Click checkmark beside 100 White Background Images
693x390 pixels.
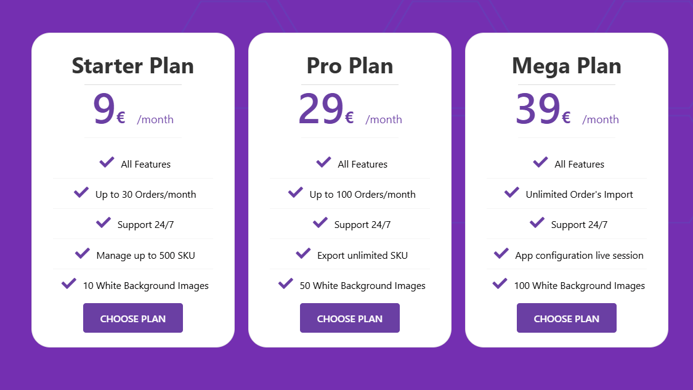click(500, 283)
